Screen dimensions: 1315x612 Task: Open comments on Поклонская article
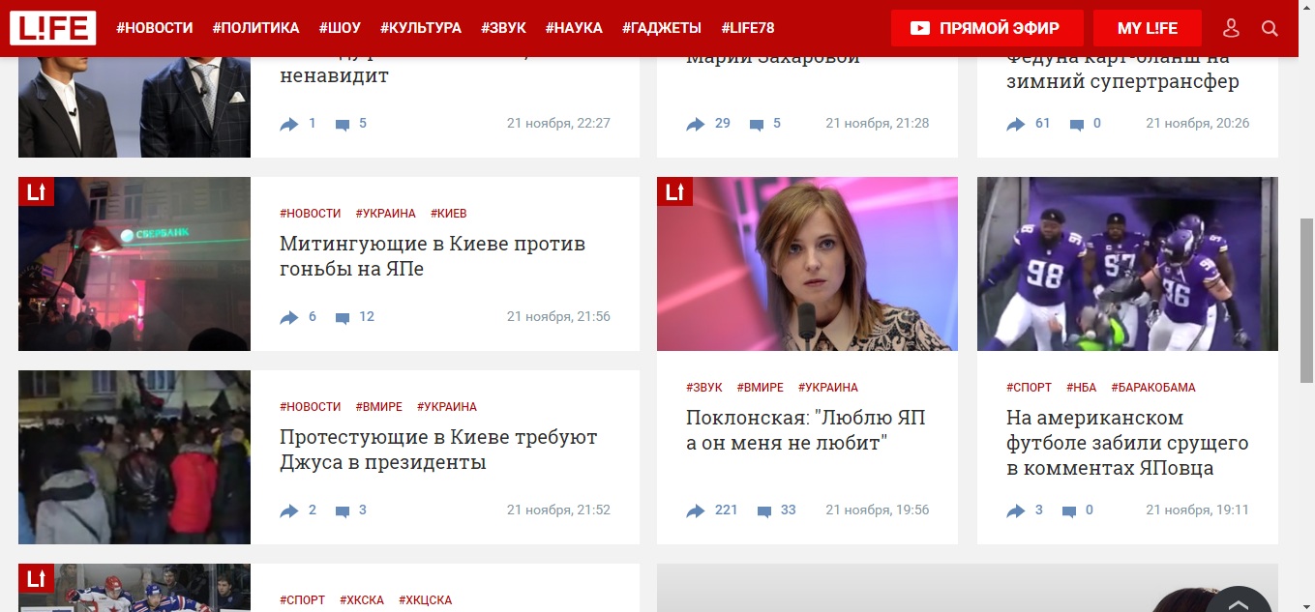[764, 511]
